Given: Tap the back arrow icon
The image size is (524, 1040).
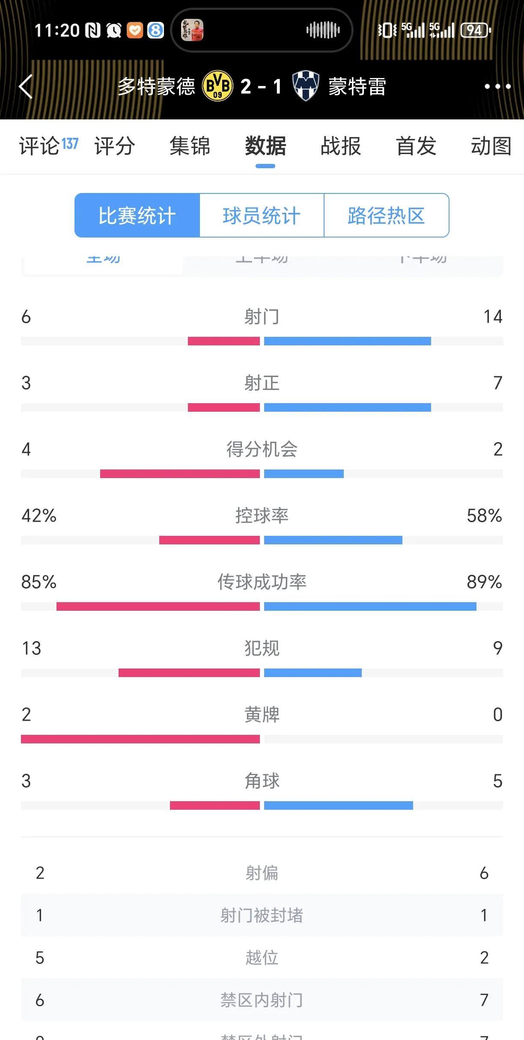Looking at the screenshot, I should (x=26, y=86).
